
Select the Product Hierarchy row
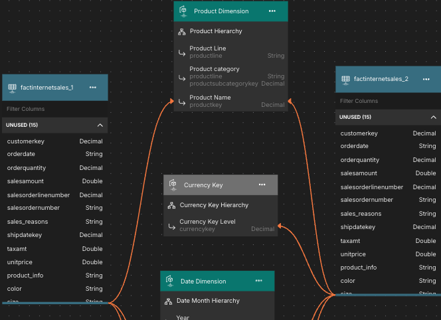(x=230, y=31)
